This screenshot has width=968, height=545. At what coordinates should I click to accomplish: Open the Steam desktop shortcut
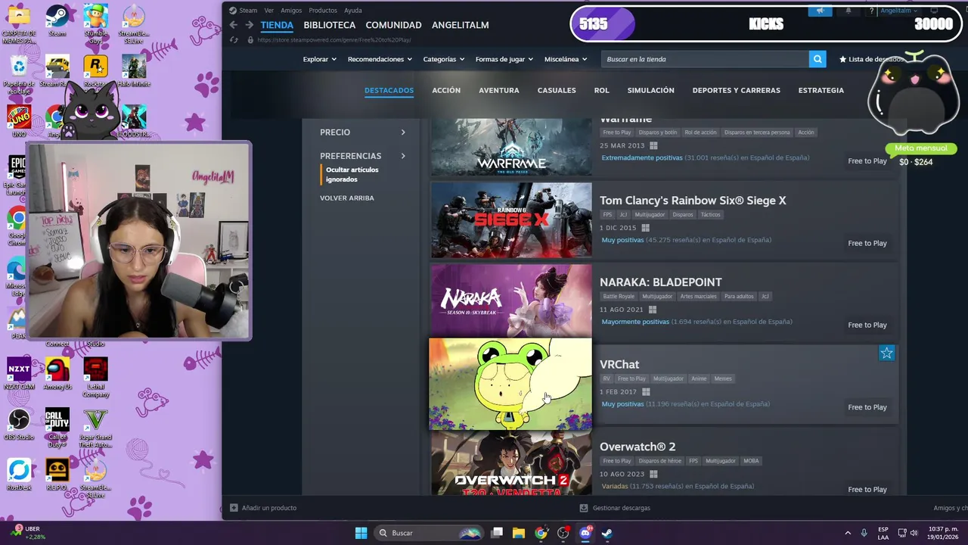click(x=57, y=21)
